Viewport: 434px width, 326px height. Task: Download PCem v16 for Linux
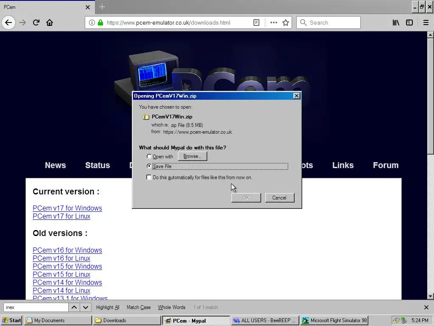click(x=61, y=258)
